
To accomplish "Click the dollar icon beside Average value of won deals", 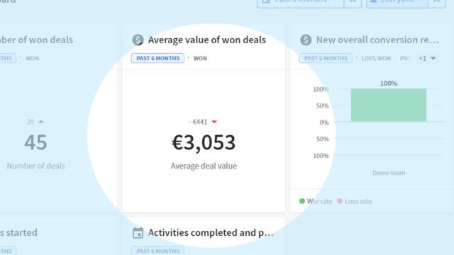I will coord(138,40).
